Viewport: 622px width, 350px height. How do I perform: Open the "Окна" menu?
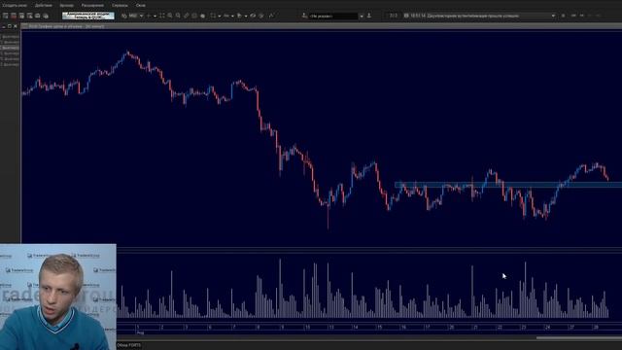[140, 6]
